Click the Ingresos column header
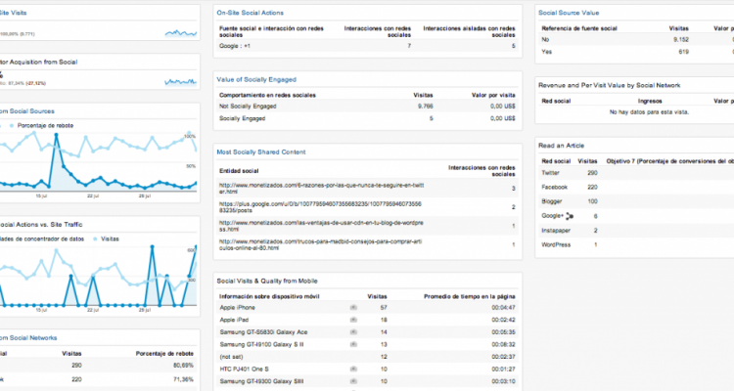This screenshot has height=391, width=734. [650, 101]
